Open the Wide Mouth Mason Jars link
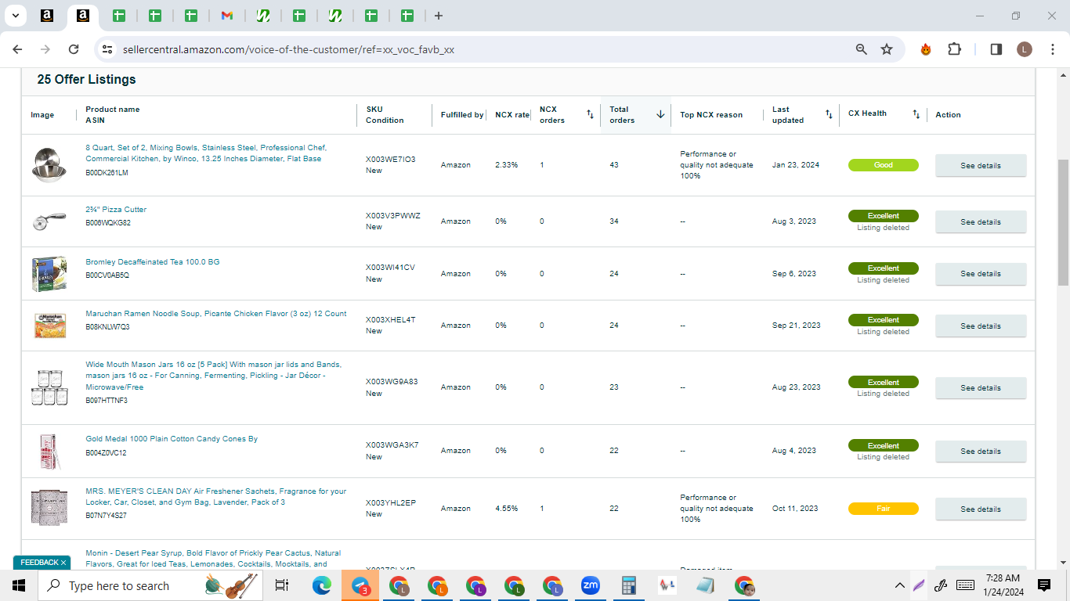 tap(214, 376)
